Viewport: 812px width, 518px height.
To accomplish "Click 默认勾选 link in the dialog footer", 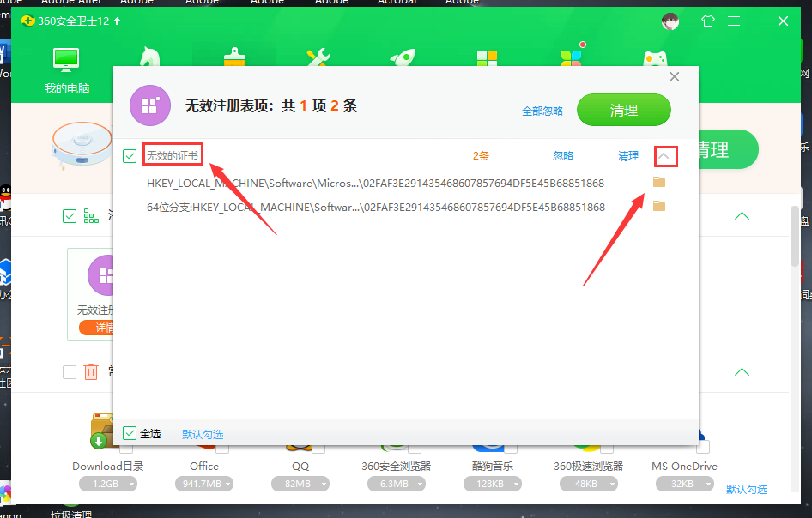I will pyautogui.click(x=203, y=434).
